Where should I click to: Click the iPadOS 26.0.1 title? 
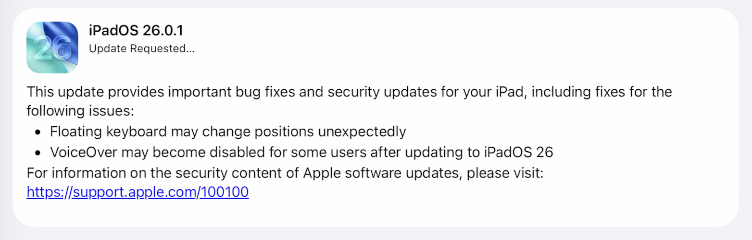pyautogui.click(x=136, y=30)
